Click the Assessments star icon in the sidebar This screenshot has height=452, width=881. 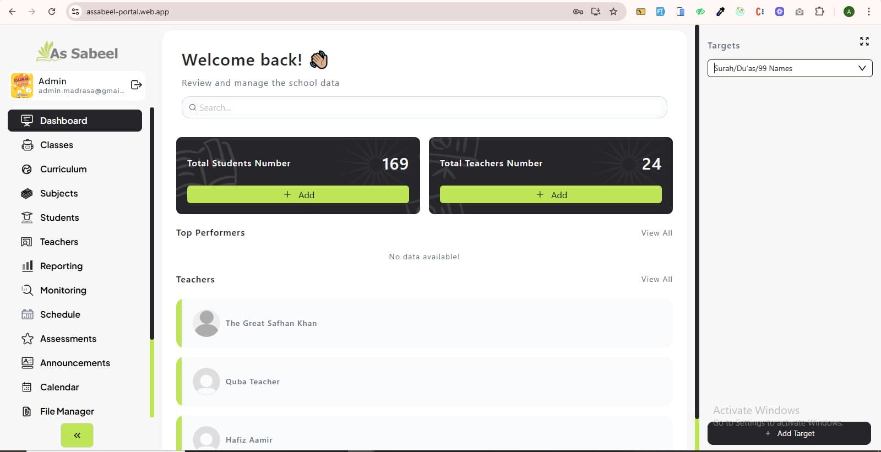[27, 339]
